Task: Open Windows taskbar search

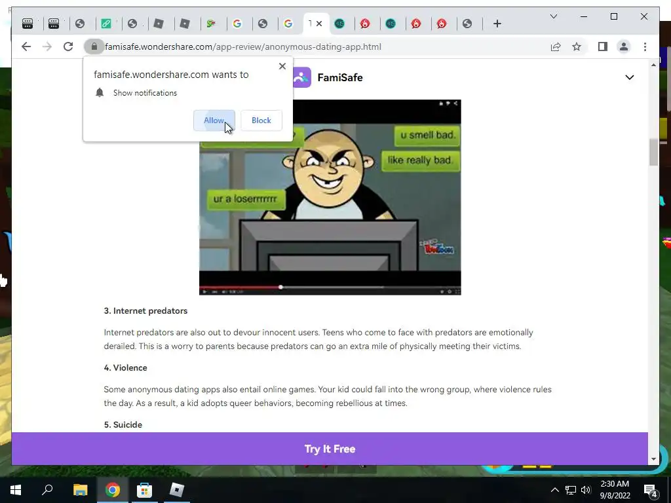Action: pos(47,490)
